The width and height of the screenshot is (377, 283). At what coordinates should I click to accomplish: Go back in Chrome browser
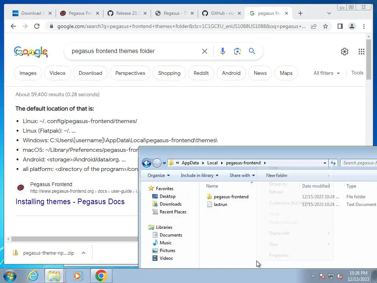(x=13, y=26)
